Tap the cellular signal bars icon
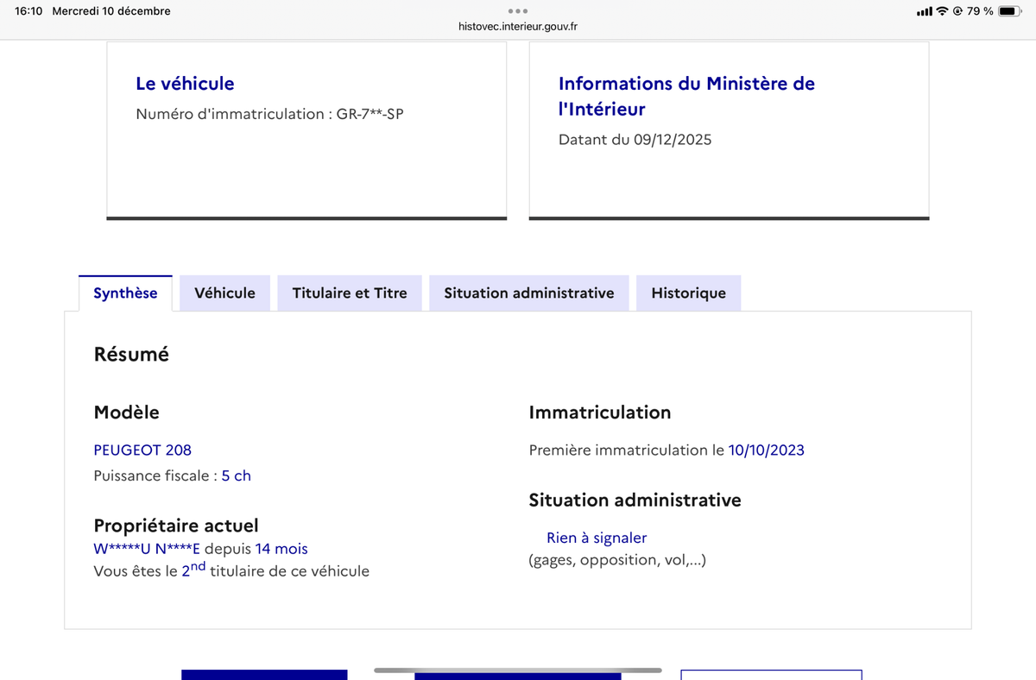This screenshot has width=1036, height=680. (924, 11)
